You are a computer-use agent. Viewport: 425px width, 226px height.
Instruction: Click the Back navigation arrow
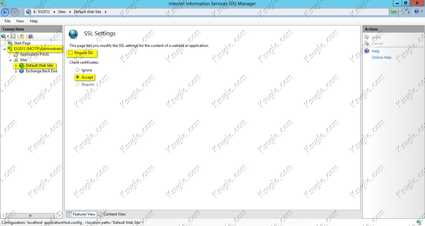pos(5,12)
